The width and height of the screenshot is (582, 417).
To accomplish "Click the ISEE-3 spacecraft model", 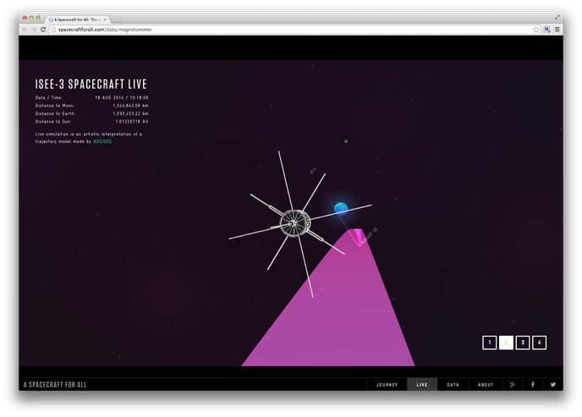I will coord(294,223).
